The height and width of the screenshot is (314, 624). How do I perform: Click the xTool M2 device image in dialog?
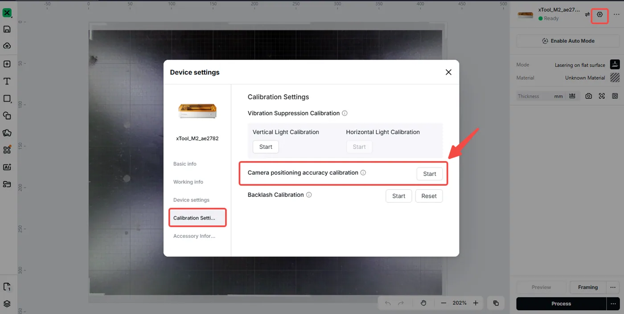pos(197,111)
